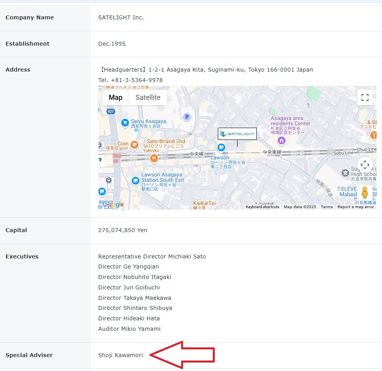The width and height of the screenshot is (382, 371).
Task: Click the Sato-Briand yakiniku restaurant marker
Action: click(154, 159)
